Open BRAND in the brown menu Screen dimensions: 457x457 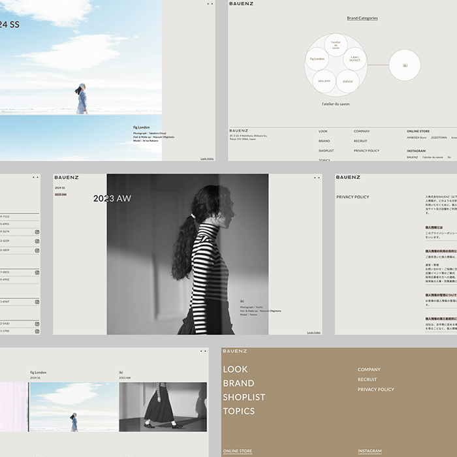[239, 383]
